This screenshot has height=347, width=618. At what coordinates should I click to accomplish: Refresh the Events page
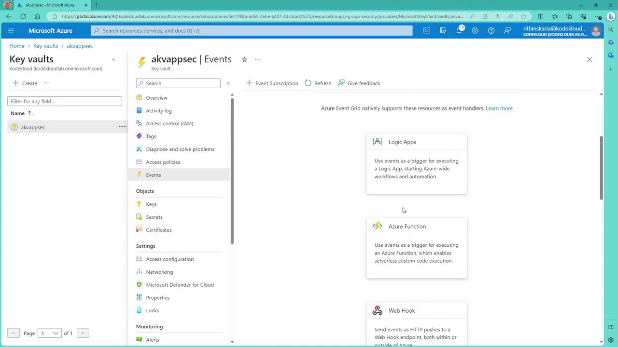pyautogui.click(x=318, y=83)
